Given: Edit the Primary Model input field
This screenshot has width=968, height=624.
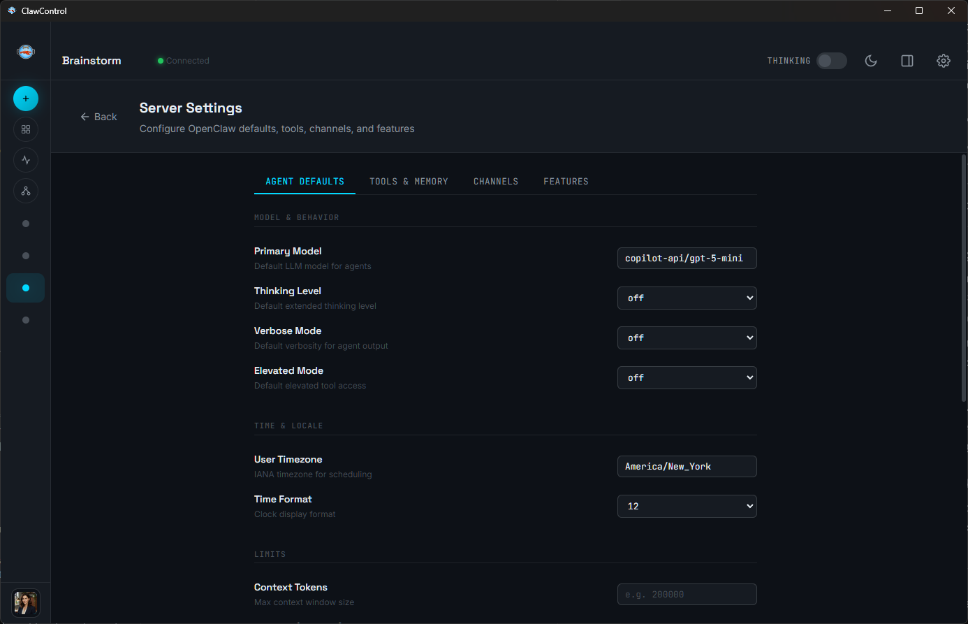Looking at the screenshot, I should coord(687,258).
